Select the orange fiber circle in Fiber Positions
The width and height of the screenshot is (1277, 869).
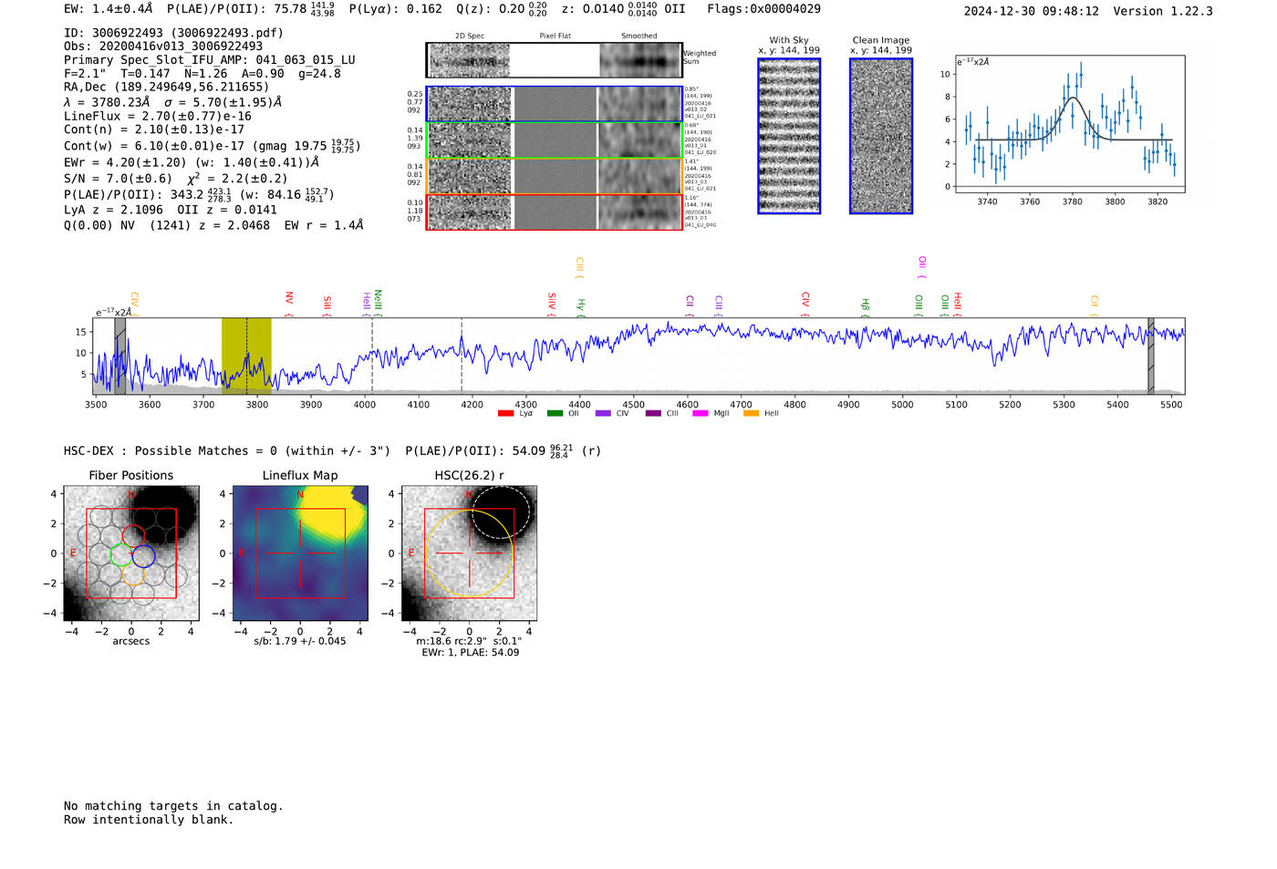tap(133, 574)
